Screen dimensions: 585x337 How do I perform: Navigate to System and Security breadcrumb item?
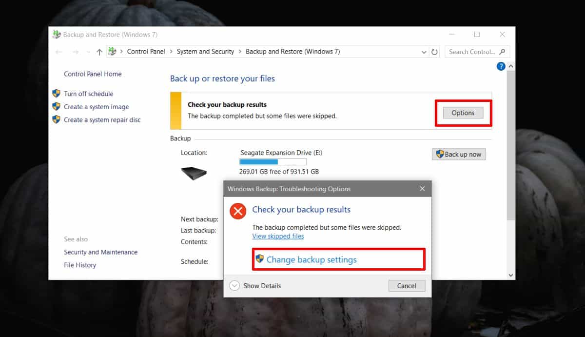205,51
